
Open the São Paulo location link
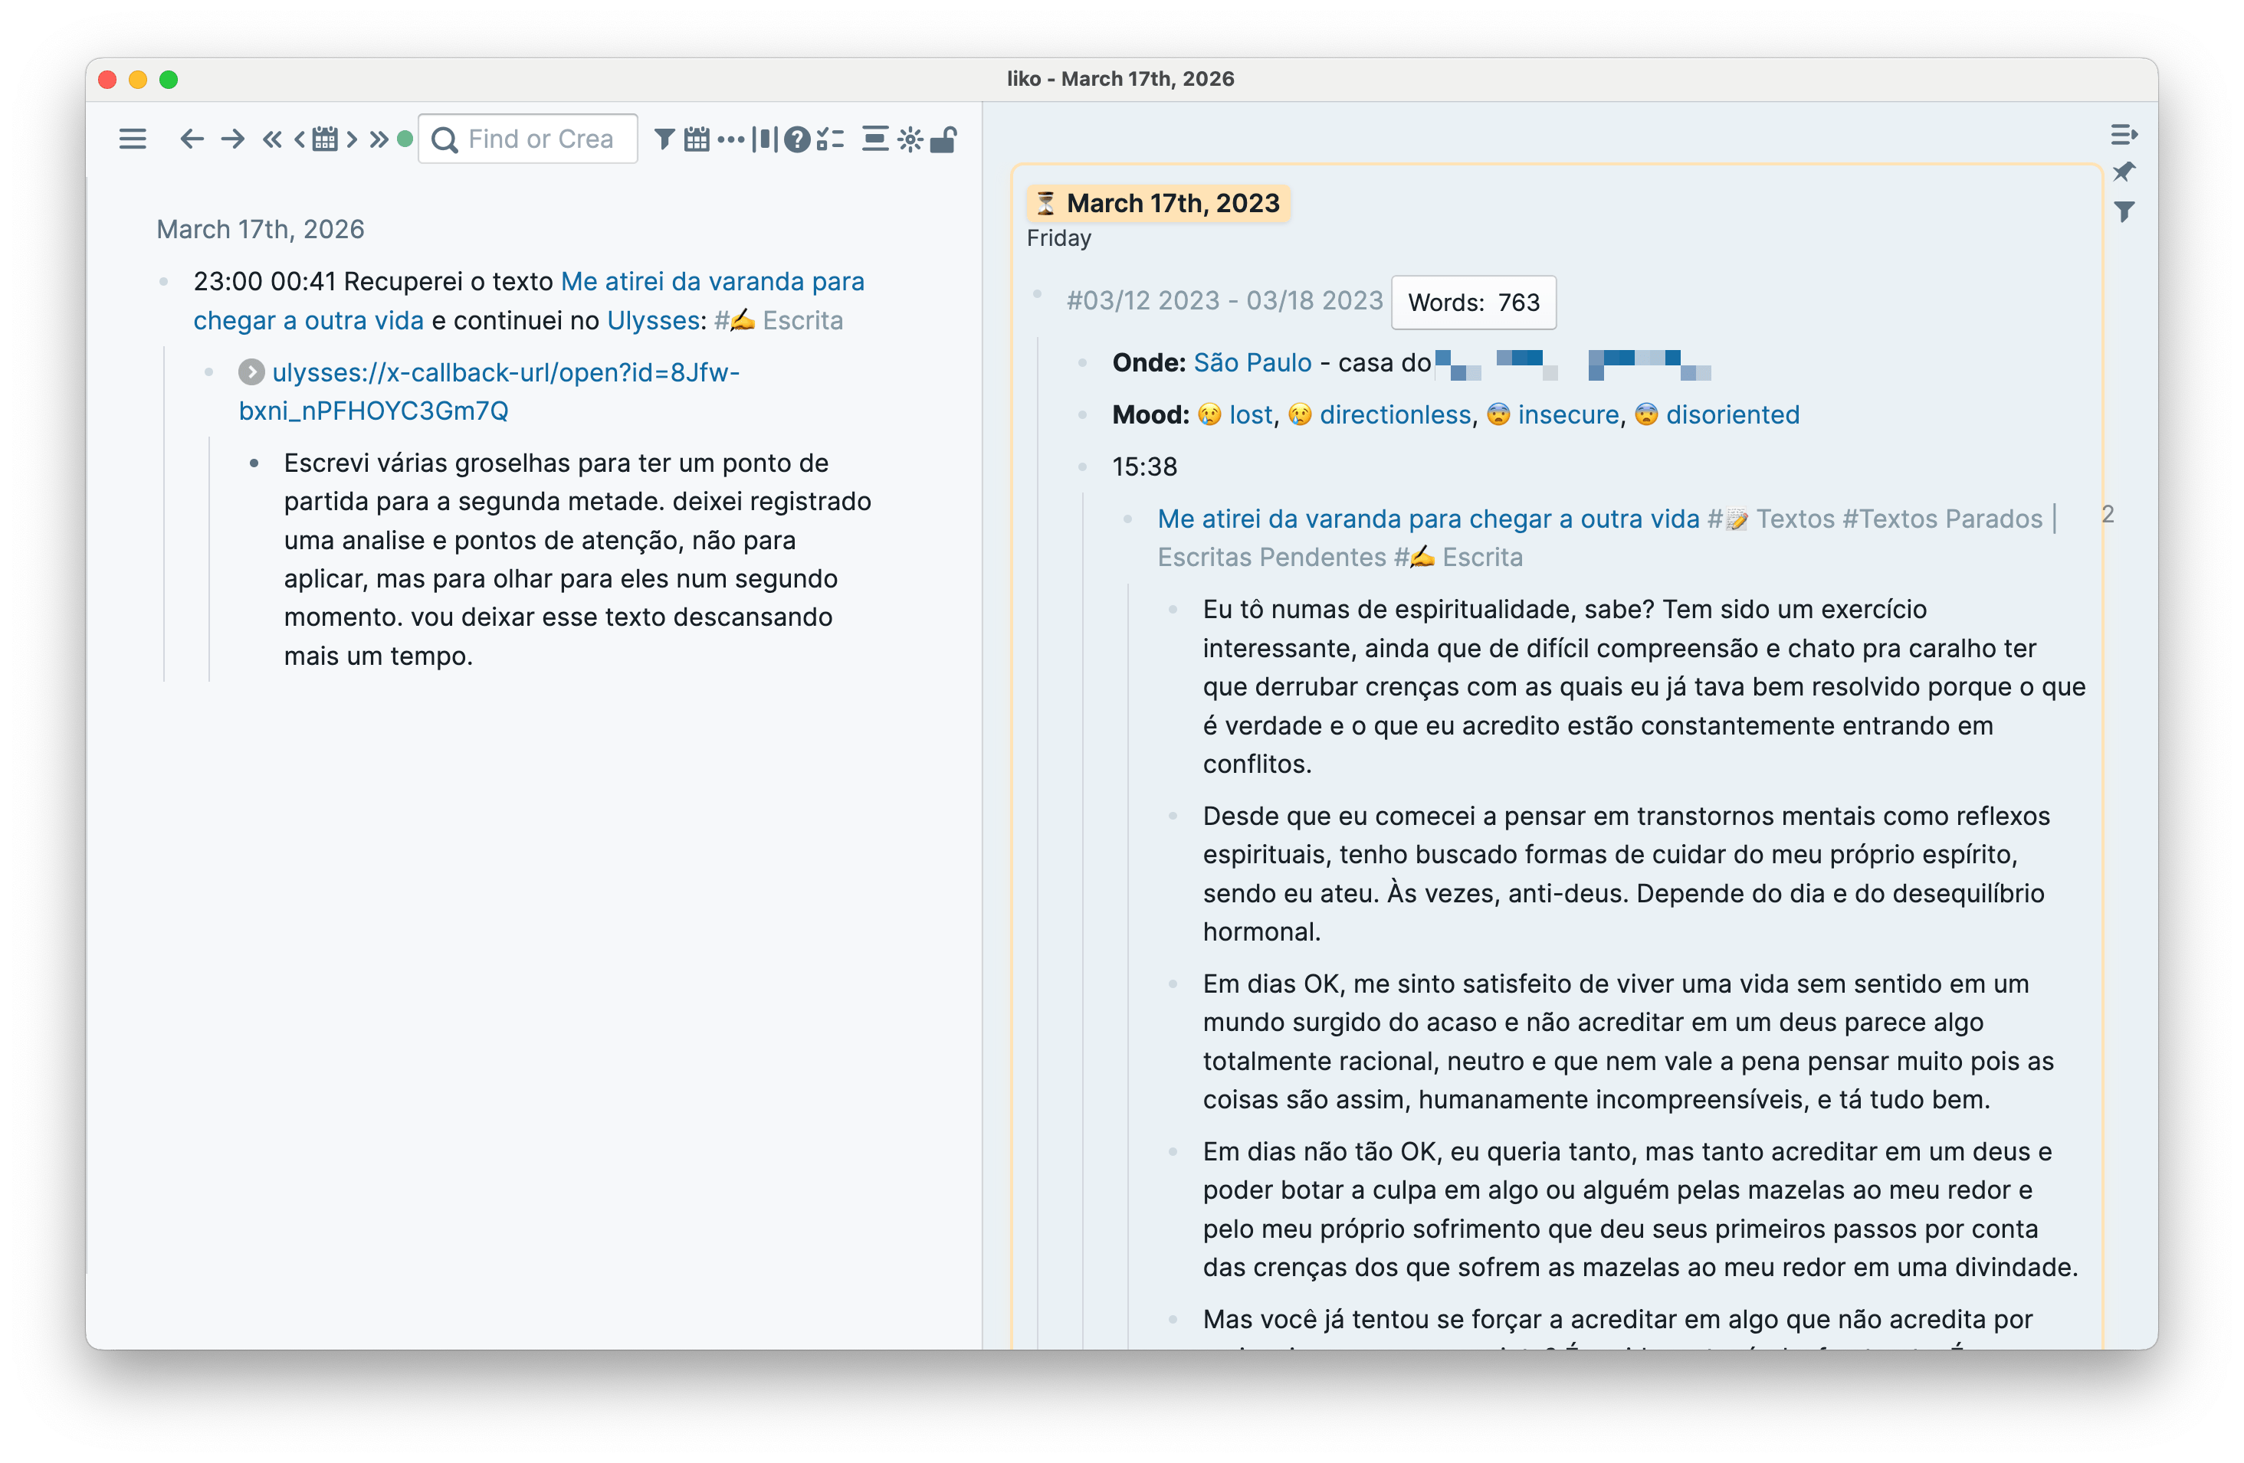click(1253, 363)
